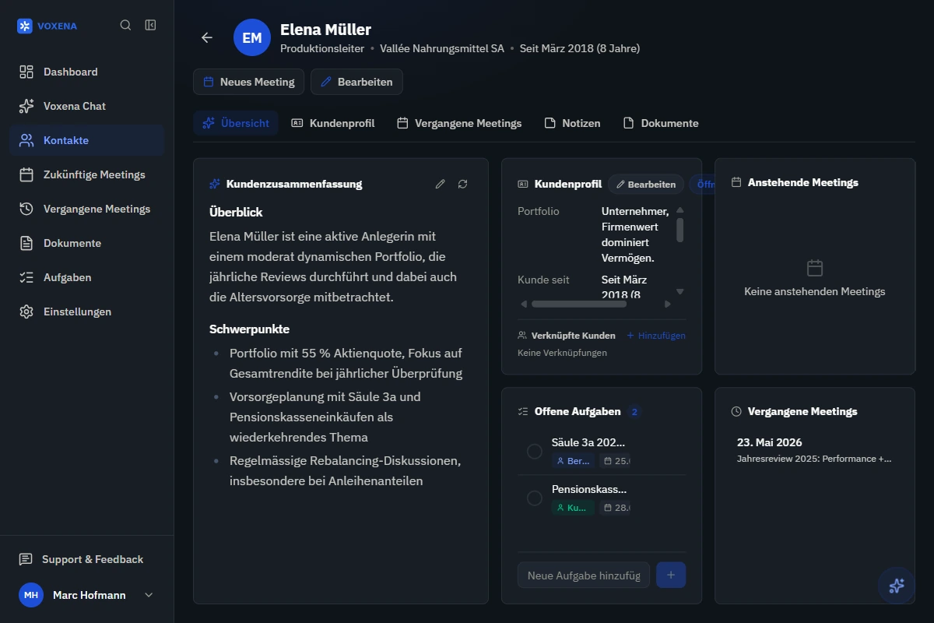Go back using the arrow icon
This screenshot has height=623, width=934.
207,37
